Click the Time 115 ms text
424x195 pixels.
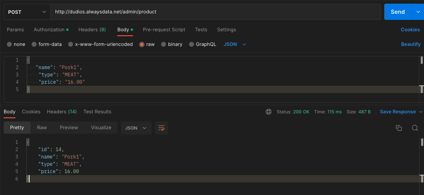328,112
